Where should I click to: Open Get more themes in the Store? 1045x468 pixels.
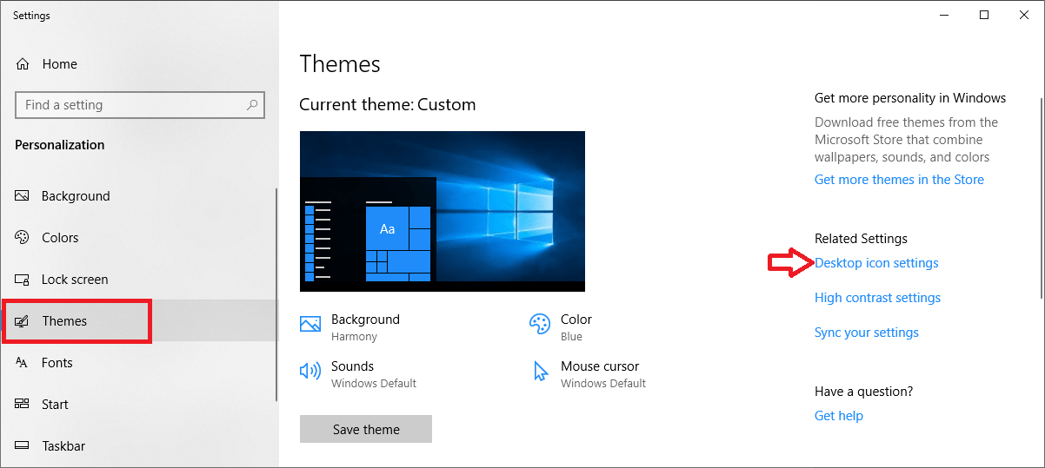pyautogui.click(x=899, y=180)
